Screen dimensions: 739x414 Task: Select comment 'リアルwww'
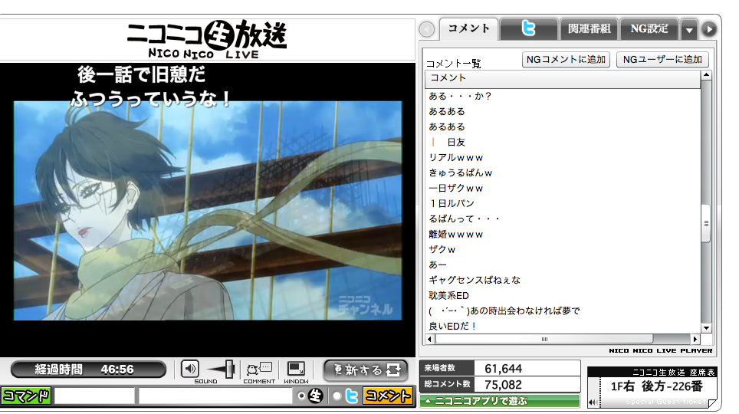(455, 157)
